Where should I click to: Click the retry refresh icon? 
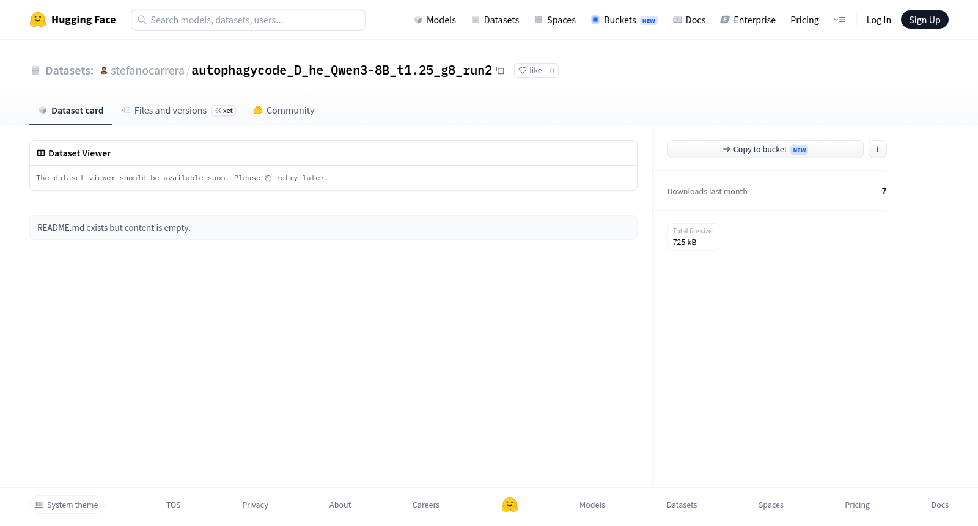pyautogui.click(x=268, y=178)
